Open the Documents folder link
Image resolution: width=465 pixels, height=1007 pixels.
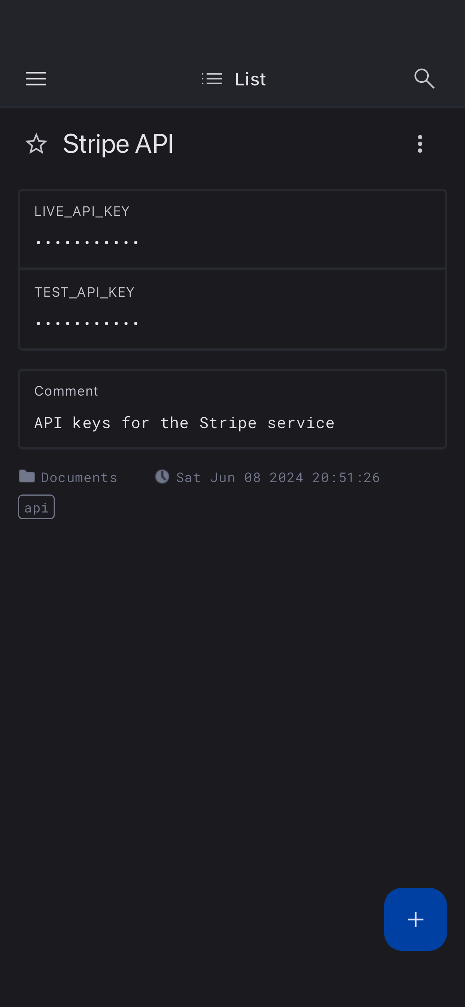(x=79, y=477)
